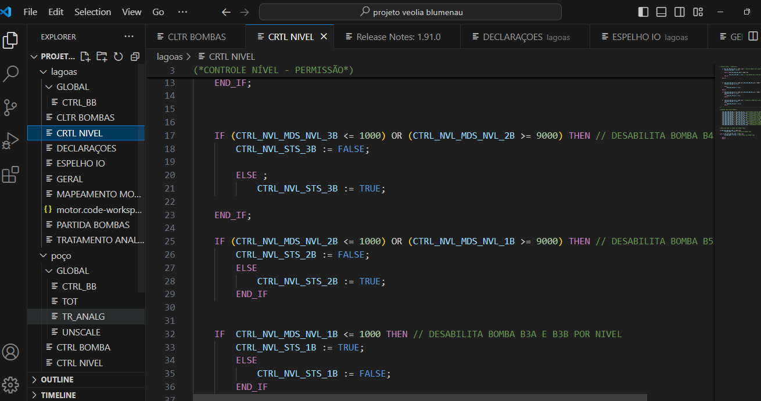Collapse the lagoas folder
The width and height of the screenshot is (761, 401).
coord(64,72)
